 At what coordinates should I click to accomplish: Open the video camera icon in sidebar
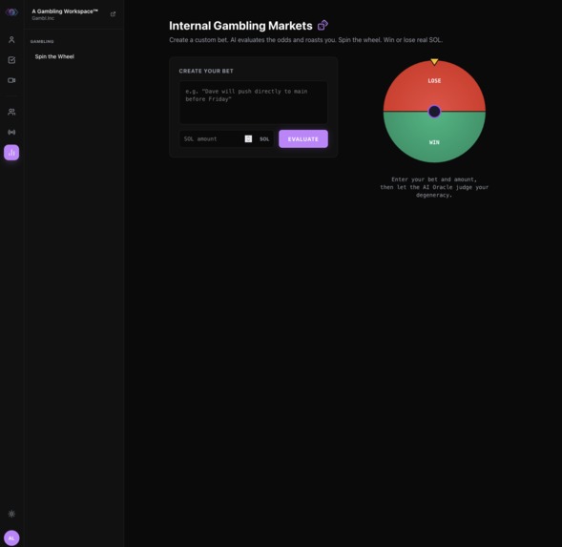pyautogui.click(x=11, y=80)
